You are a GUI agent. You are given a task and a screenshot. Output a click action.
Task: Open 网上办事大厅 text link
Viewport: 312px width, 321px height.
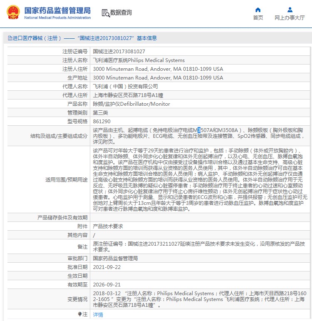pyautogui.click(x=290, y=18)
